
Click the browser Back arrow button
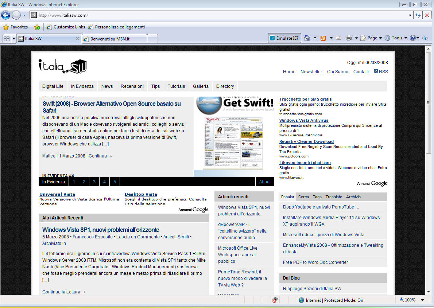[5, 15]
